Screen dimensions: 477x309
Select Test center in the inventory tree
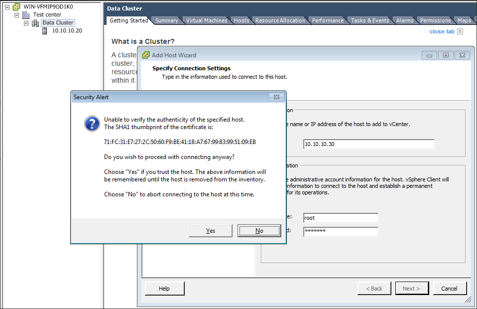point(47,14)
